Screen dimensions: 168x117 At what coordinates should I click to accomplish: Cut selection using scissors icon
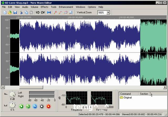(21, 13)
